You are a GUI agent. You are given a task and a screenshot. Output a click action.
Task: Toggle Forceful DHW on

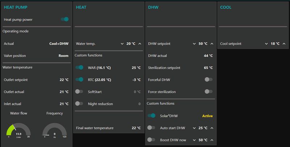[x=208, y=79]
